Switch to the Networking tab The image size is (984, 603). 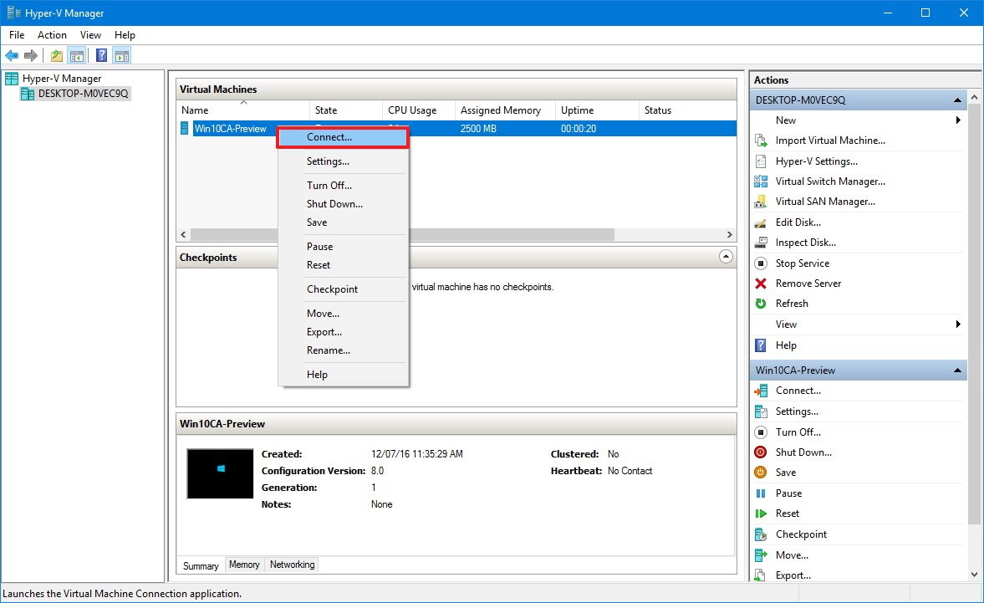pyautogui.click(x=292, y=565)
